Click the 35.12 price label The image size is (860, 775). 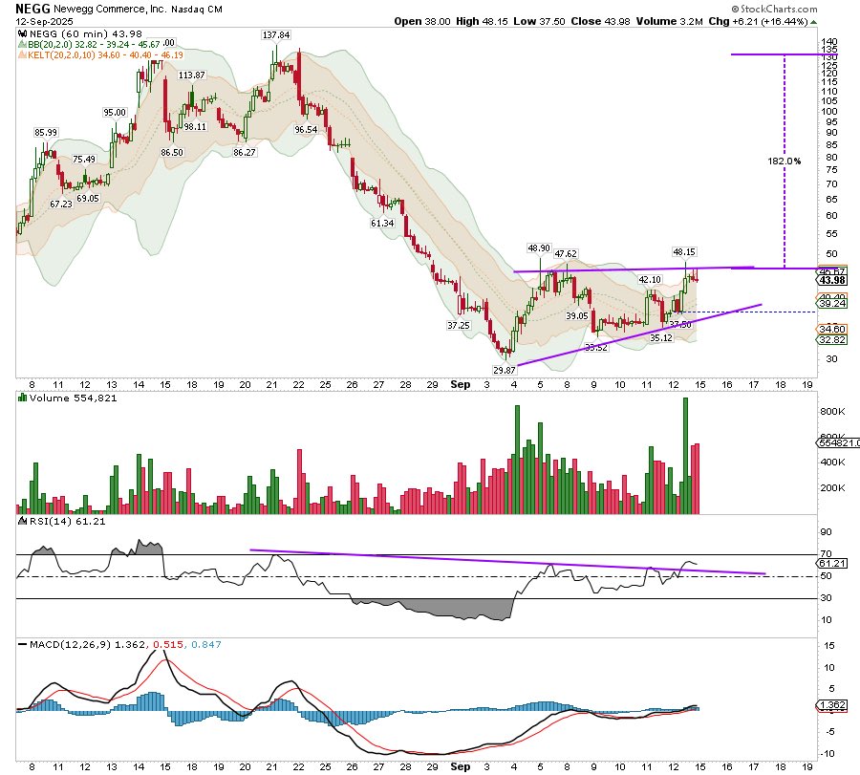pos(661,338)
